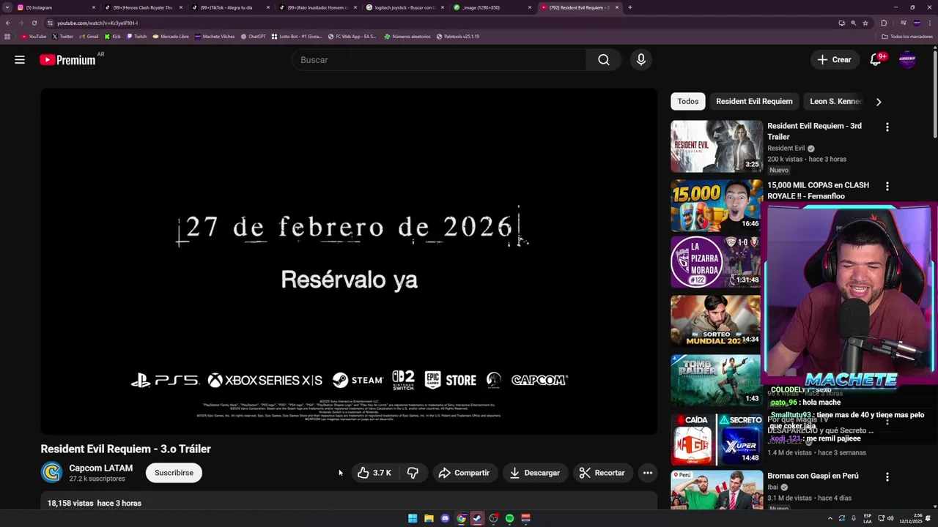Click the Crear create button
The height and width of the screenshot is (527, 938).
point(835,60)
